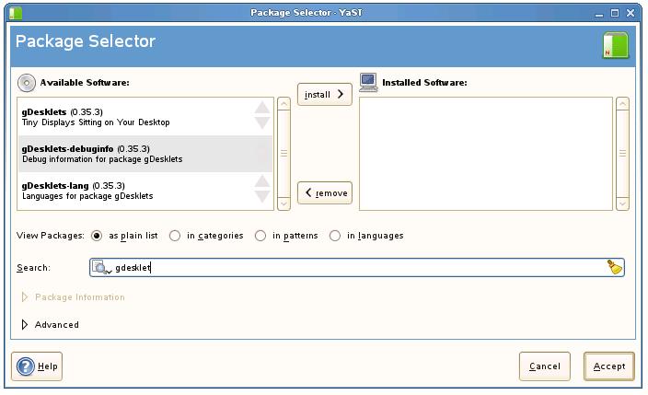Image resolution: width=648 pixels, height=395 pixels.
Task: Click the Cancel button
Action: tap(545, 366)
